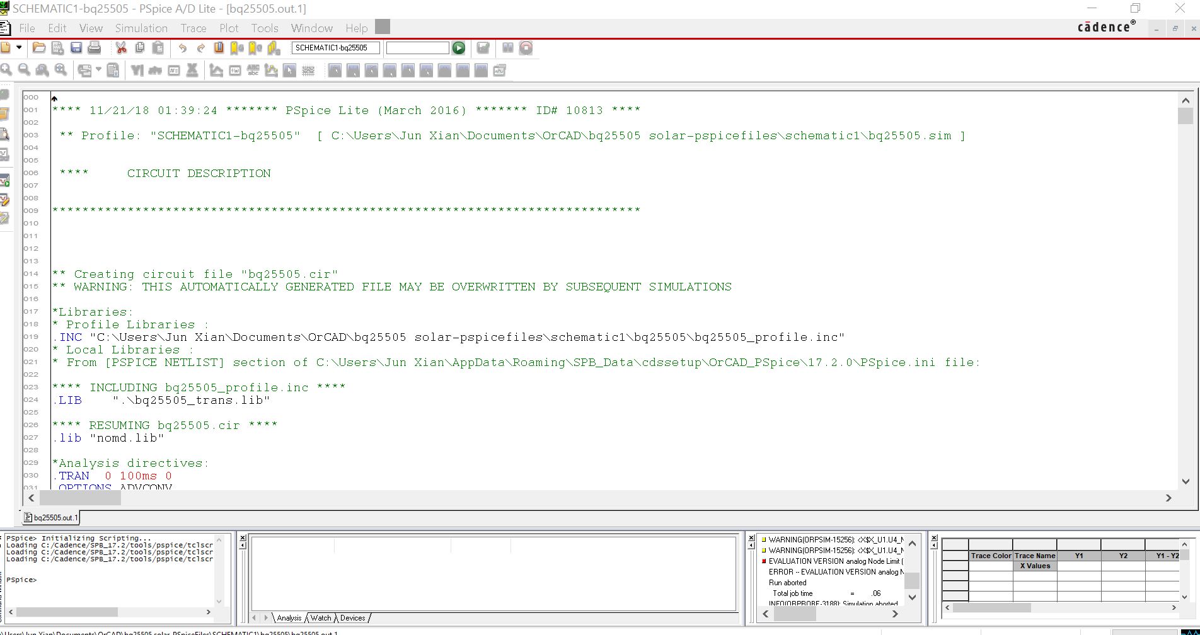Click the Y1 column header
Viewport: 1200px width, 635px height.
click(1079, 556)
